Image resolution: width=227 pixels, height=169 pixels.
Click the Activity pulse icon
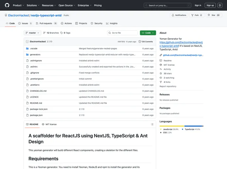161,69
